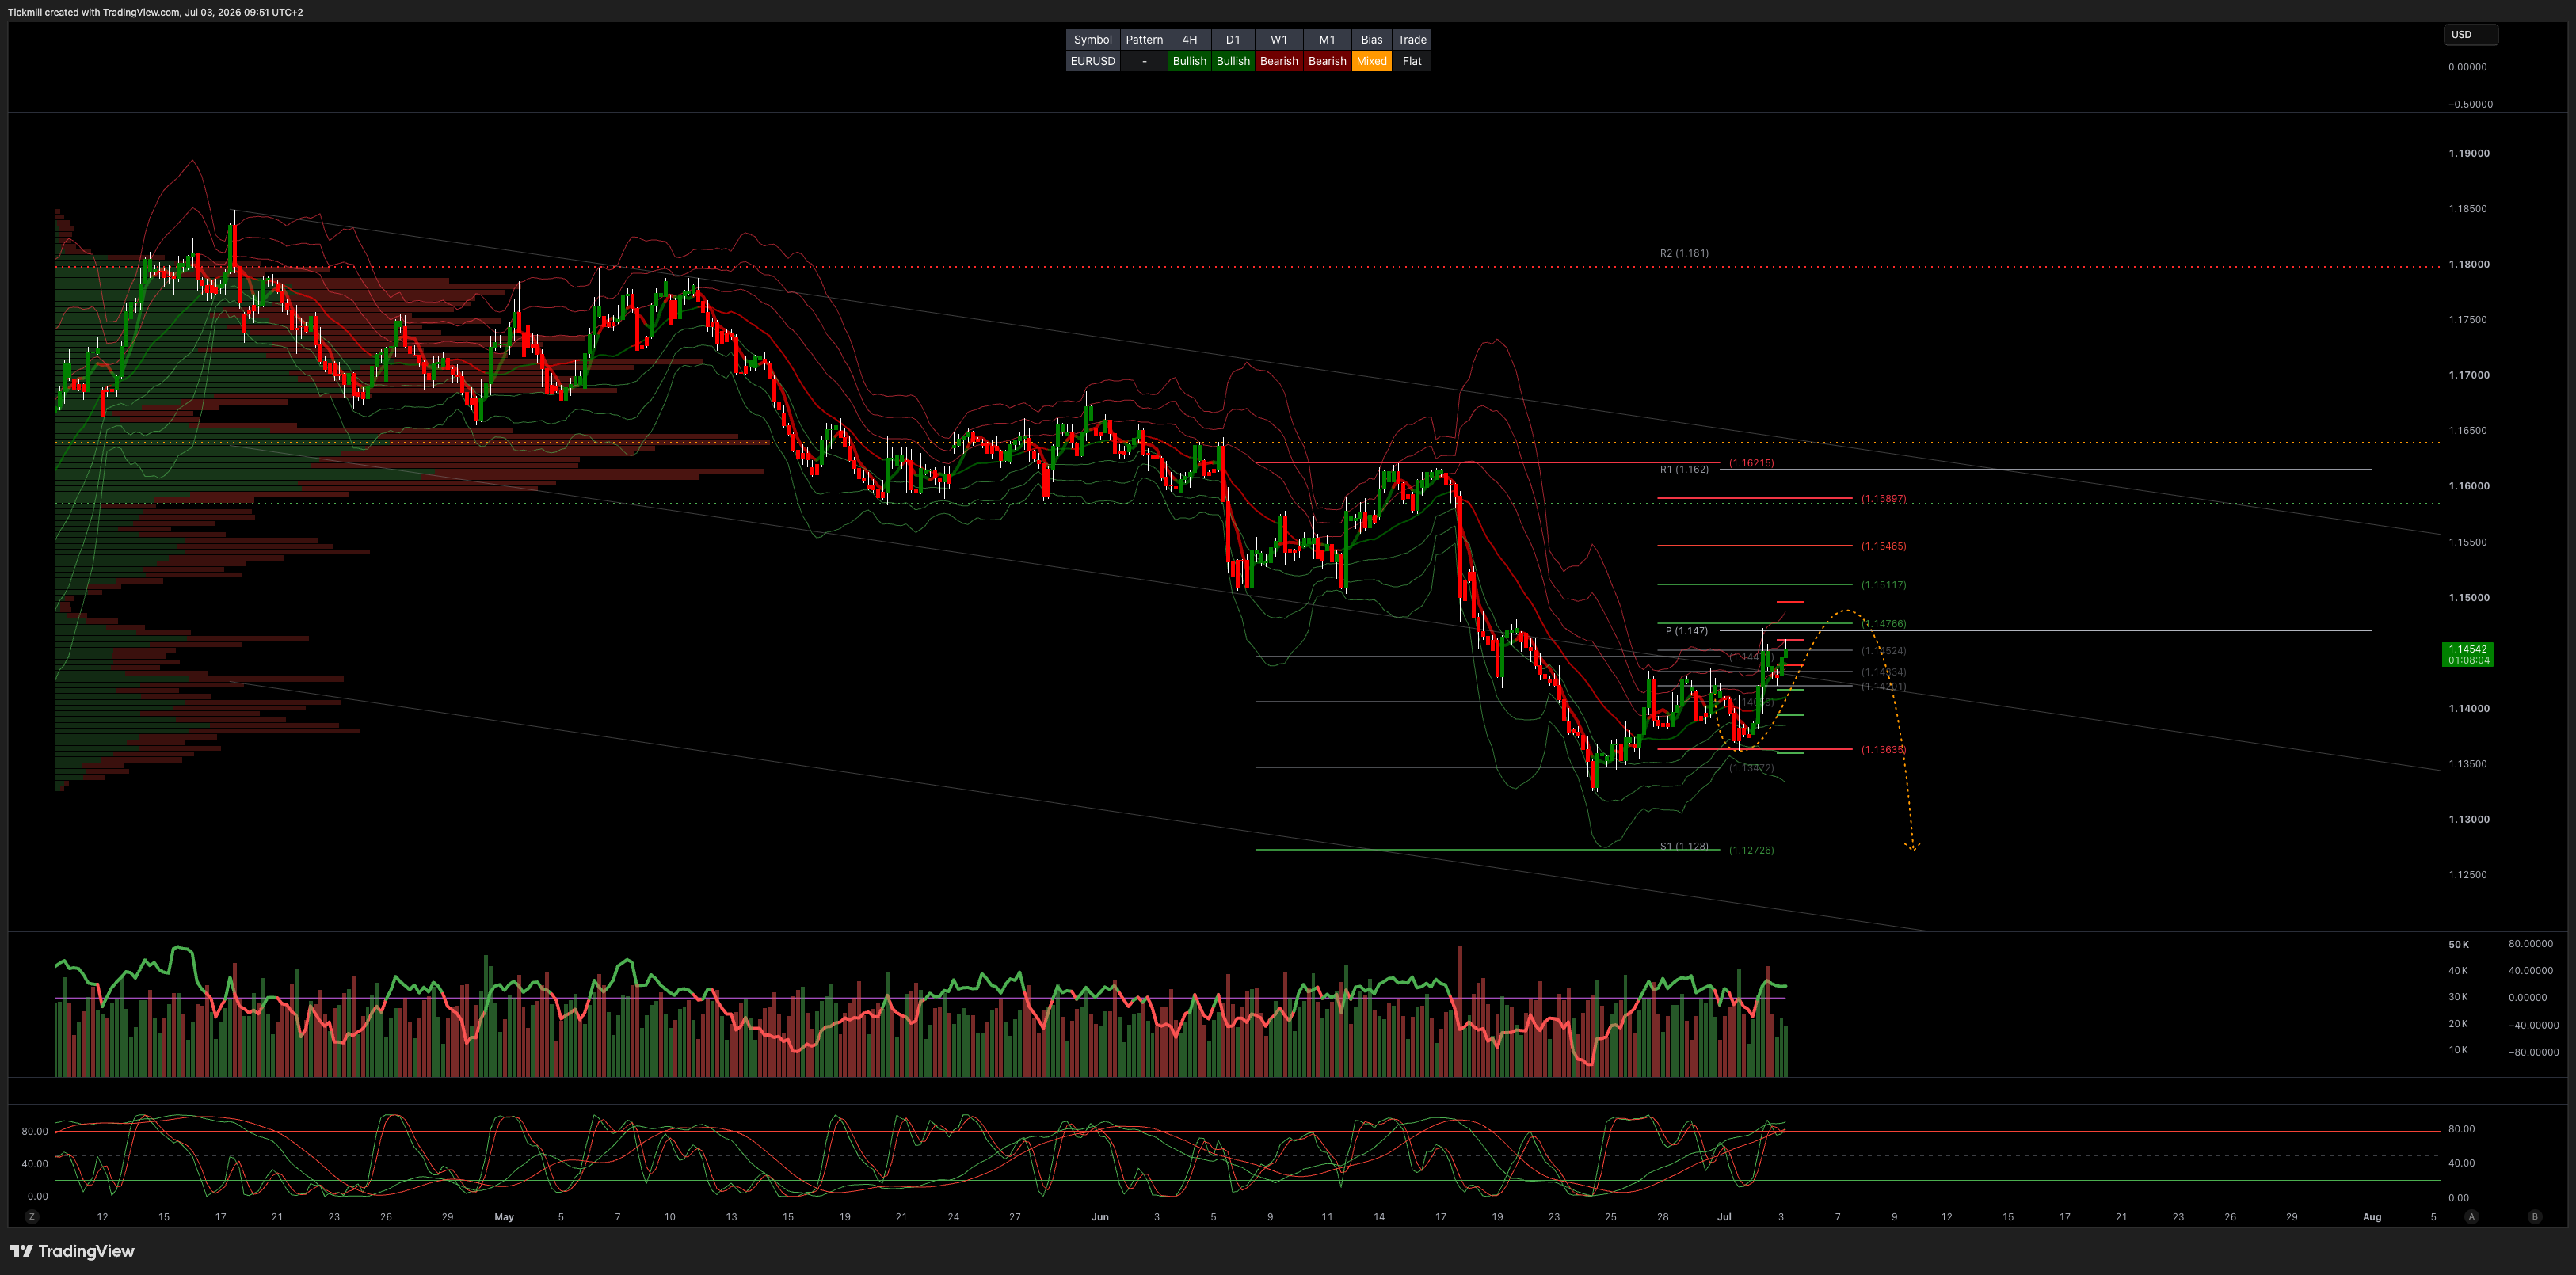Screen dimensions: 2576x1275
Task: Click the −80.00000 oscillator scale label
Action: pos(2534,1052)
